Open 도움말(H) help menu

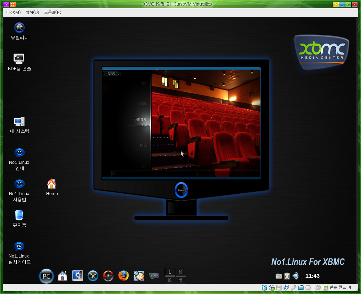(52, 12)
